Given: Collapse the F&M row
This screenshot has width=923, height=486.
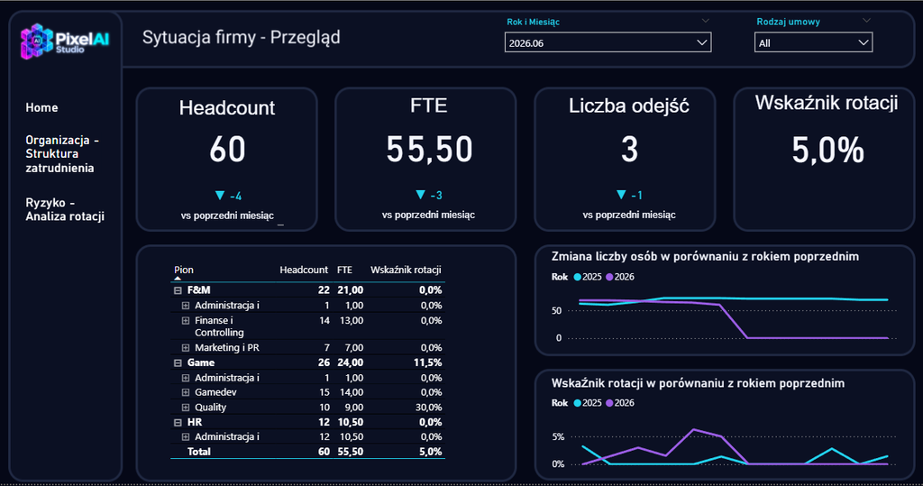Looking at the screenshot, I should click(x=178, y=290).
